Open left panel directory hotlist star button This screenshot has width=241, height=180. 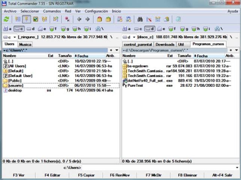click(x=111, y=50)
